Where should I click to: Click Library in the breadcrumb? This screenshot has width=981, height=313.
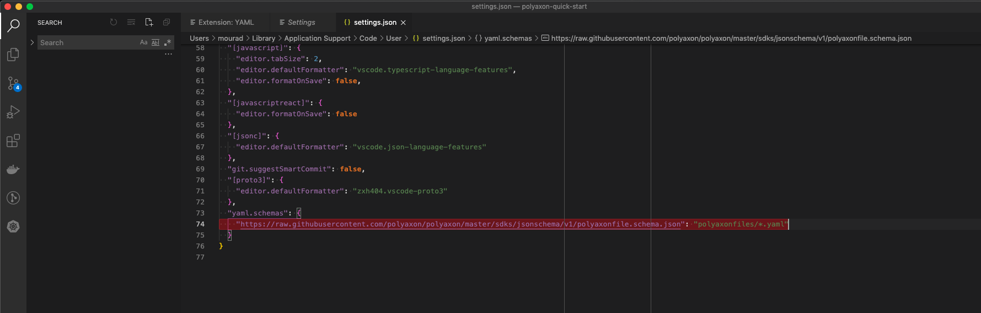click(x=264, y=38)
